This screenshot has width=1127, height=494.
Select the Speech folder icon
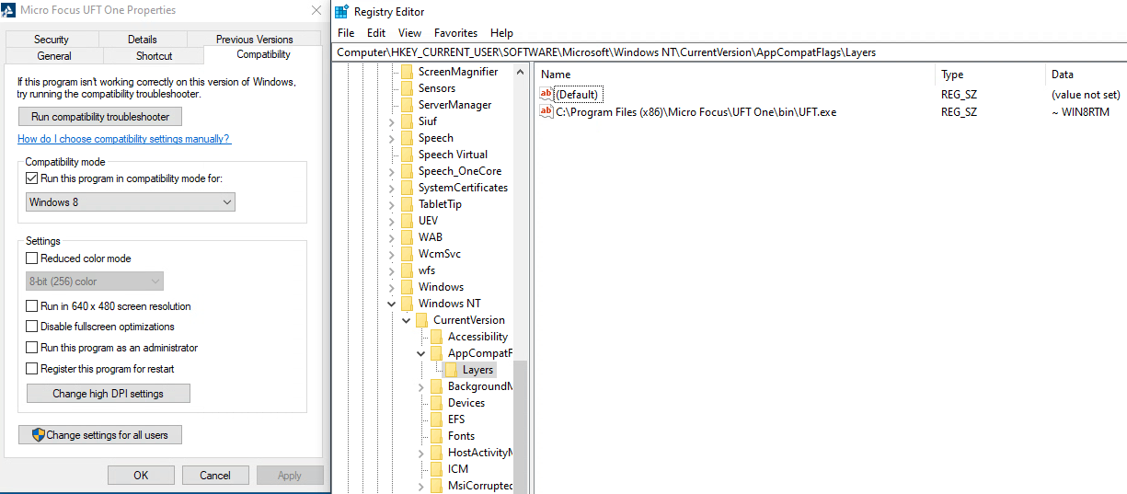tap(407, 138)
